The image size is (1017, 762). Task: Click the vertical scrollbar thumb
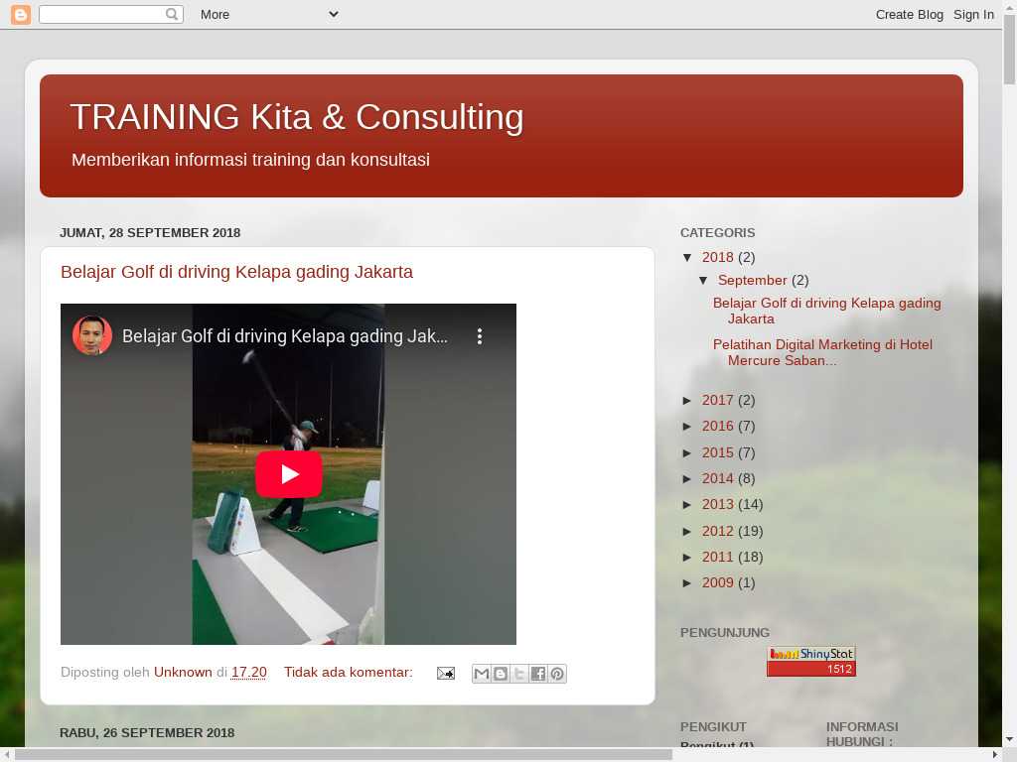point(1009,50)
